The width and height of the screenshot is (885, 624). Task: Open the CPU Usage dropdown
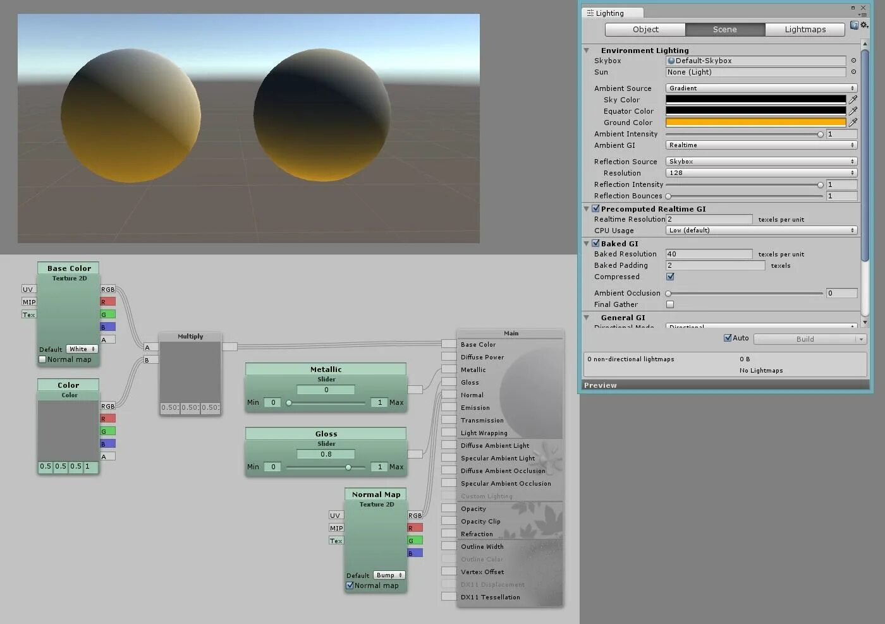(761, 231)
